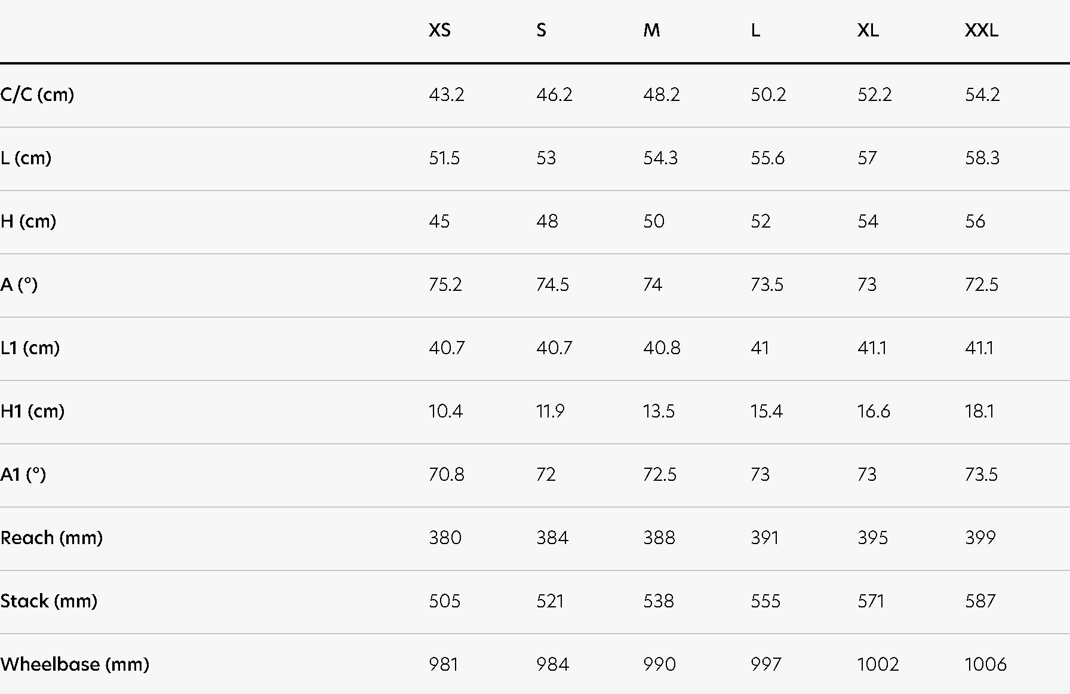This screenshot has height=694, width=1070.
Task: Click the H1 (cm) row label
Action: (x=32, y=412)
